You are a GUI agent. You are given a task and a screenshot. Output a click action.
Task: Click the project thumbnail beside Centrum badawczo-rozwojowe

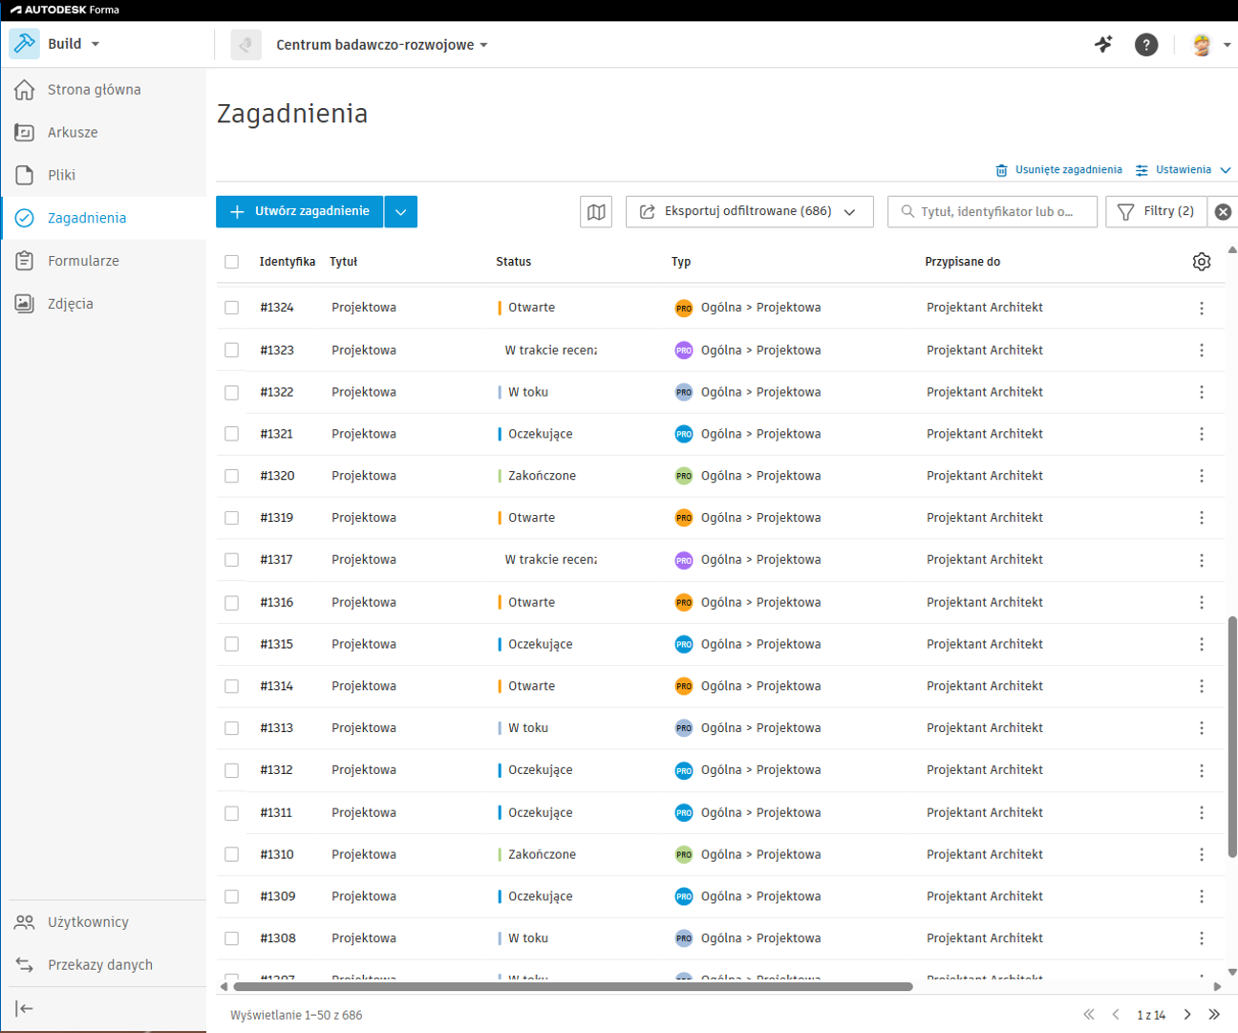(245, 44)
